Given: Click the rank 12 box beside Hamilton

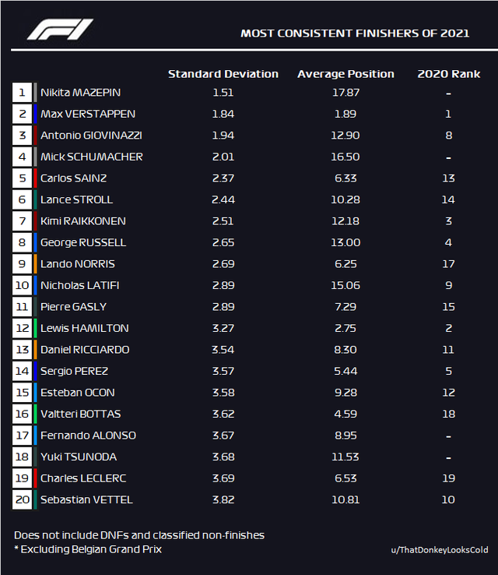Looking at the screenshot, I should pyautogui.click(x=22, y=328).
